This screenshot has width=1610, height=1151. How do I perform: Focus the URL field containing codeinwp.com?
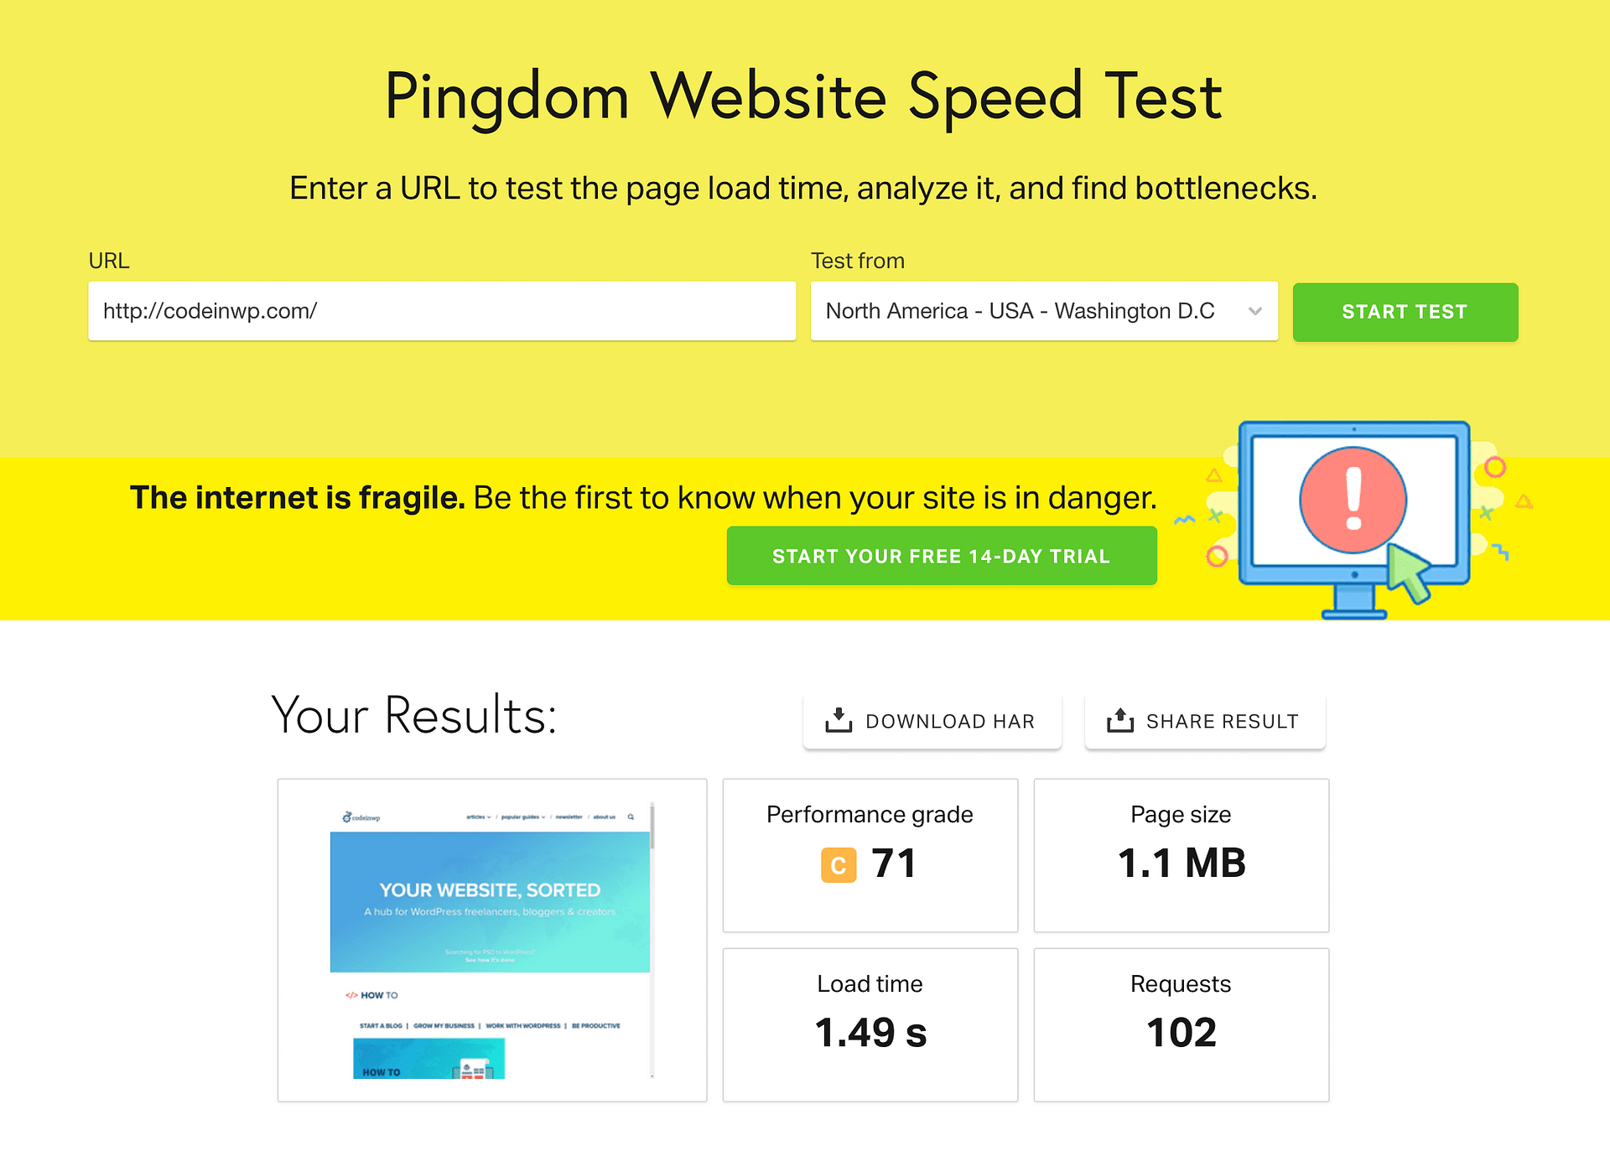(442, 311)
